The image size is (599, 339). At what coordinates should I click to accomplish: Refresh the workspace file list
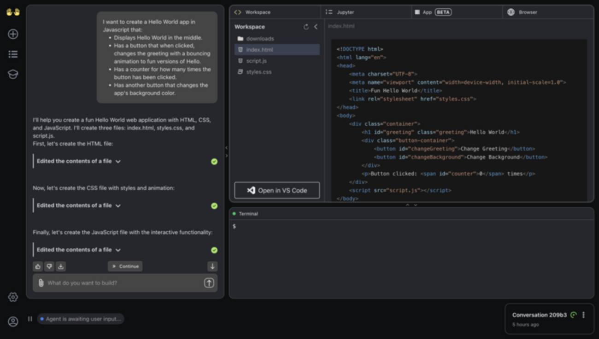click(306, 27)
